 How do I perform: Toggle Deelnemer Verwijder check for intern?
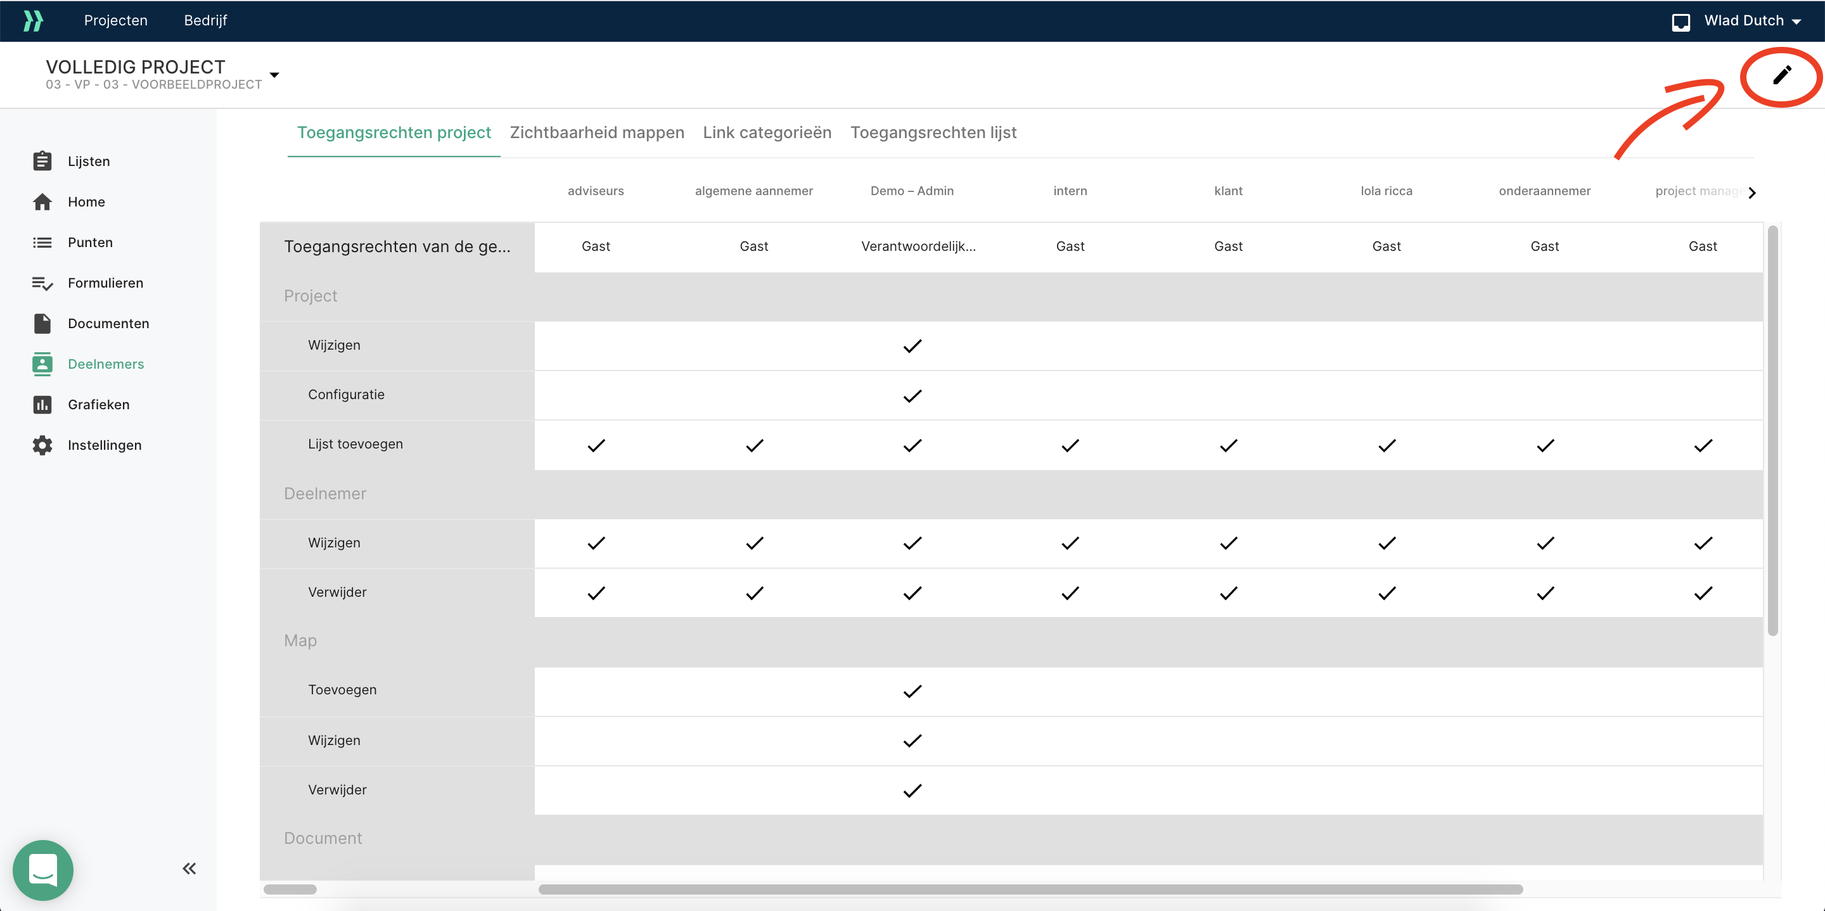tap(1070, 593)
